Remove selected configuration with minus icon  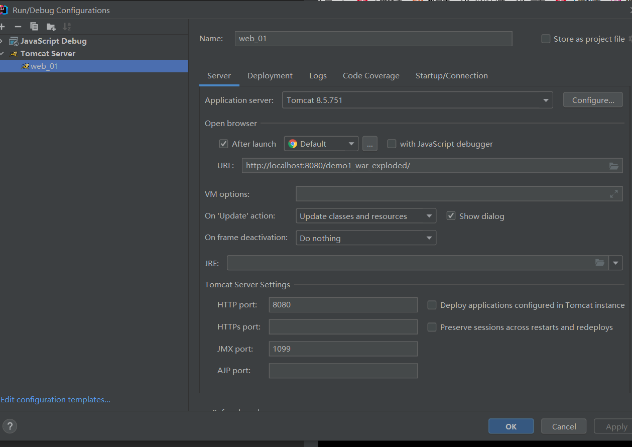18,27
